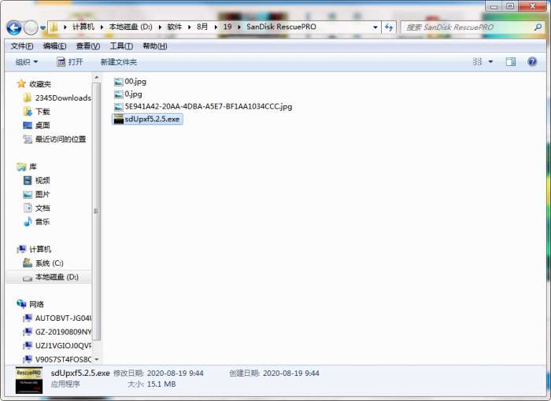The width and height of the screenshot is (551, 401).
Task: Select the 本地磁盘 (D:) breadcrumb segment
Action: click(131, 27)
